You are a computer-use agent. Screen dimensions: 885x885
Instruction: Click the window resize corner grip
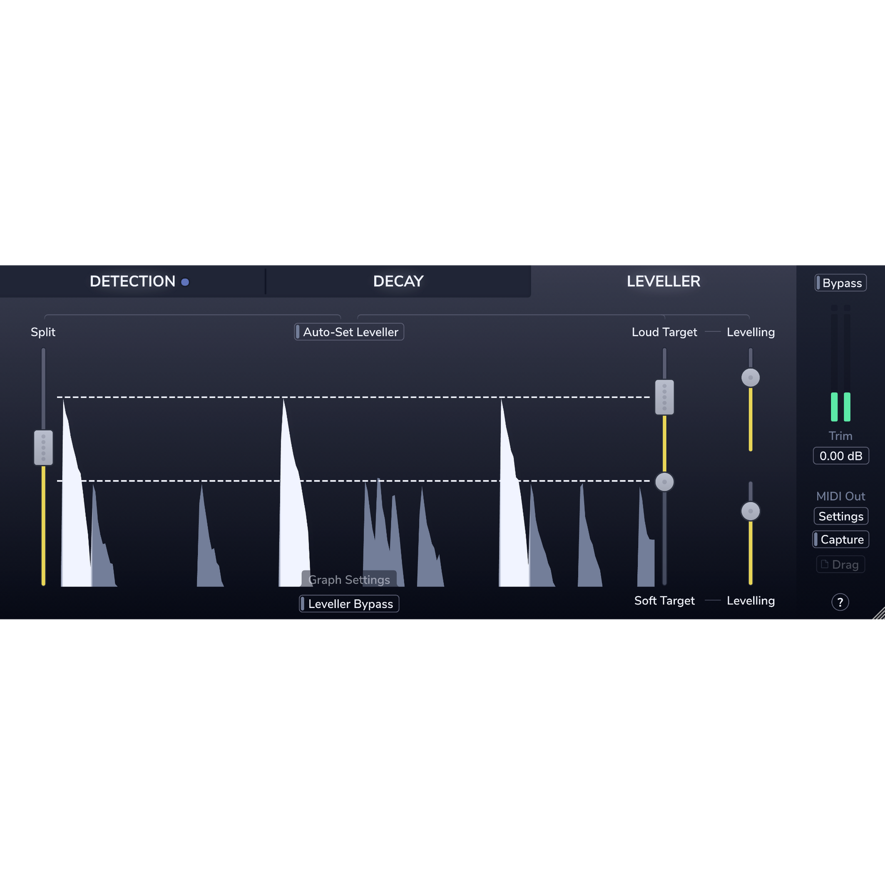pos(879,613)
